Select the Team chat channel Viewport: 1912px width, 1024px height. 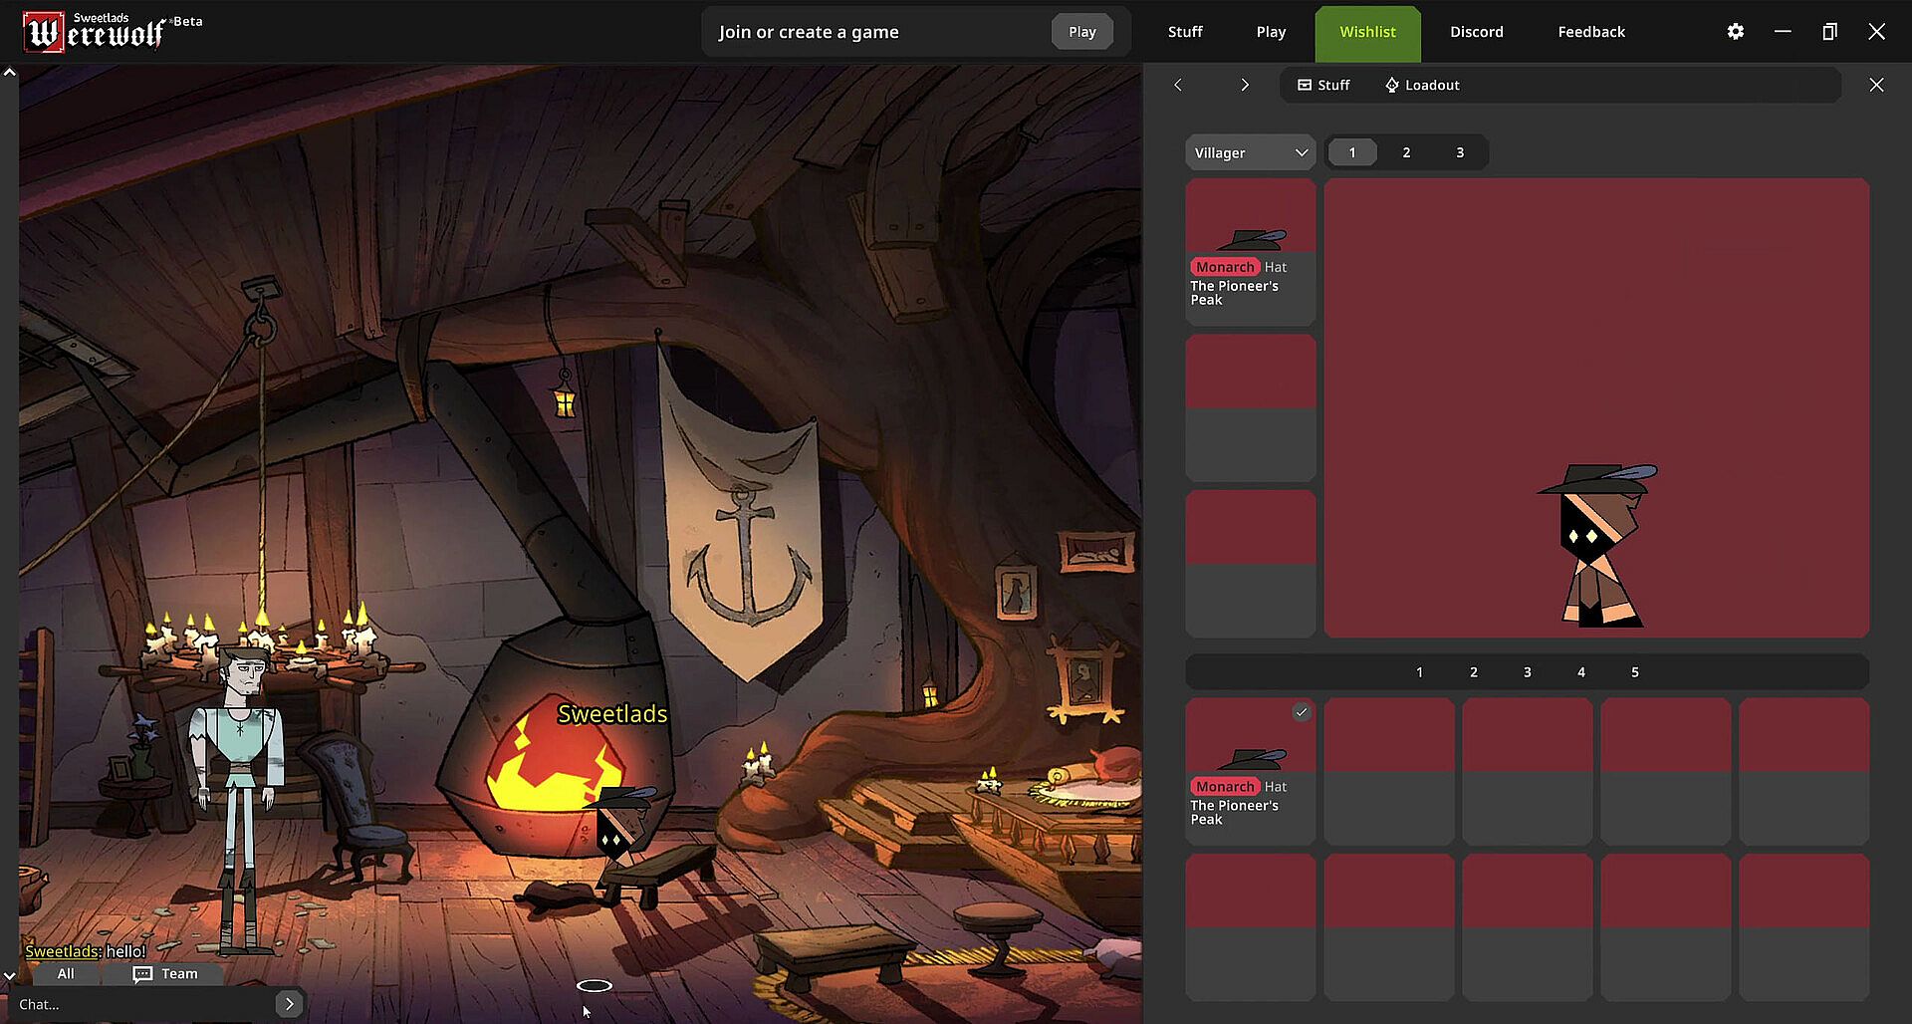click(x=166, y=974)
